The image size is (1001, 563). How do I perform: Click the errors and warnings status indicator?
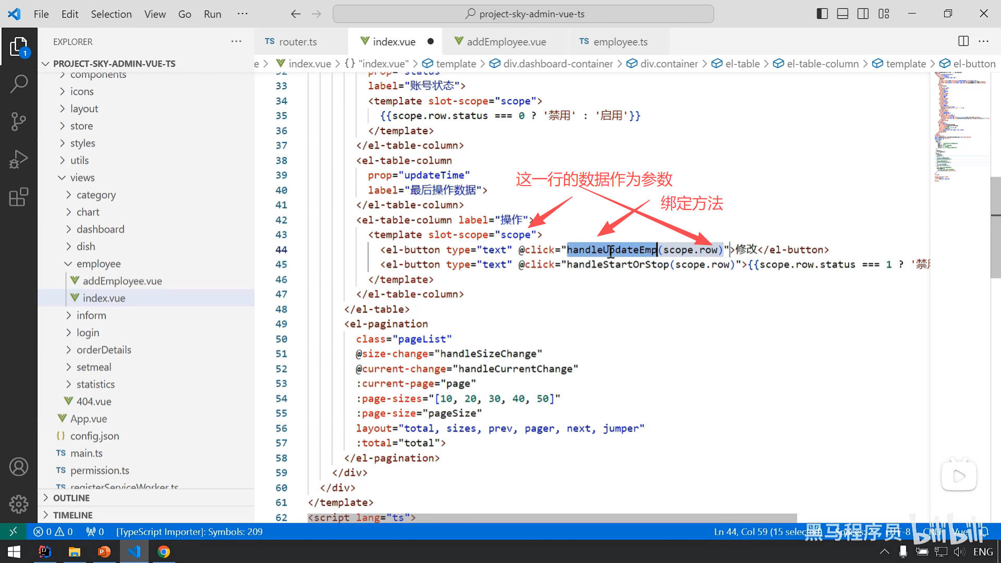tap(53, 532)
